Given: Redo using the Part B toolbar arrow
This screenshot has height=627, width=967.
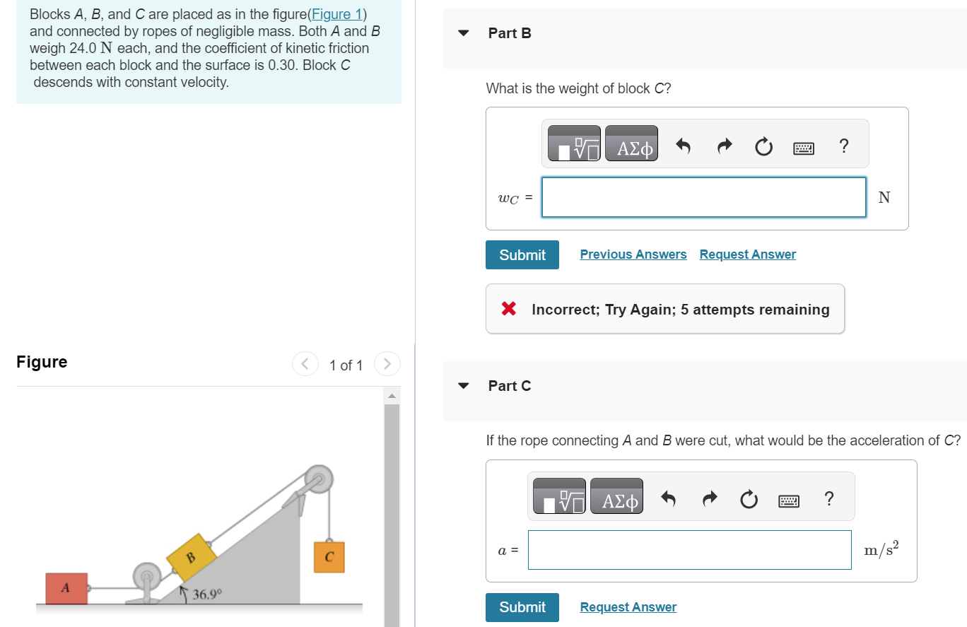Looking at the screenshot, I should [x=723, y=146].
